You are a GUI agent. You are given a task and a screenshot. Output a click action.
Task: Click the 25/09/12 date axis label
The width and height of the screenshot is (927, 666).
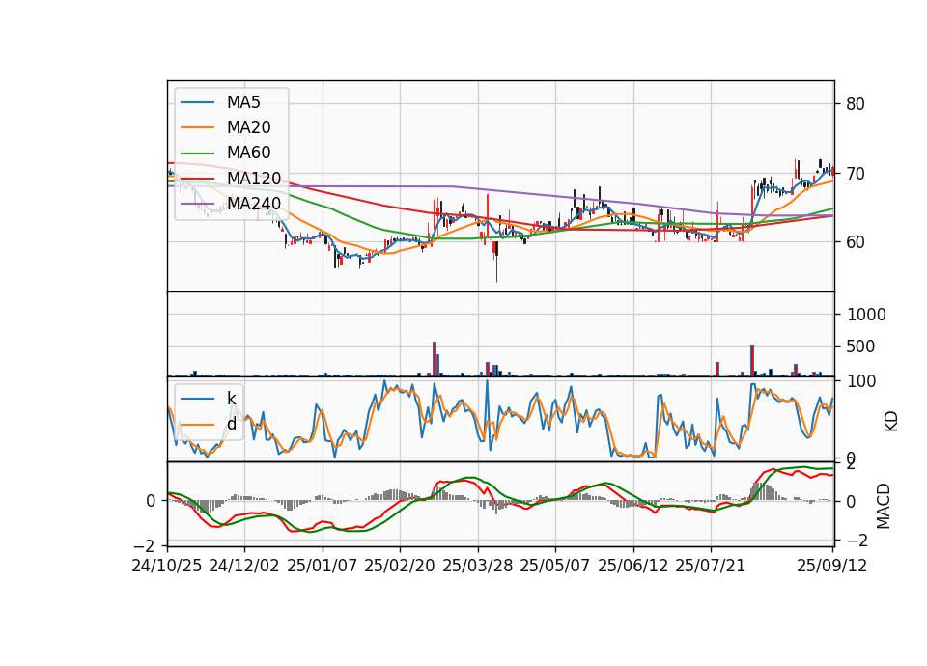(x=832, y=566)
